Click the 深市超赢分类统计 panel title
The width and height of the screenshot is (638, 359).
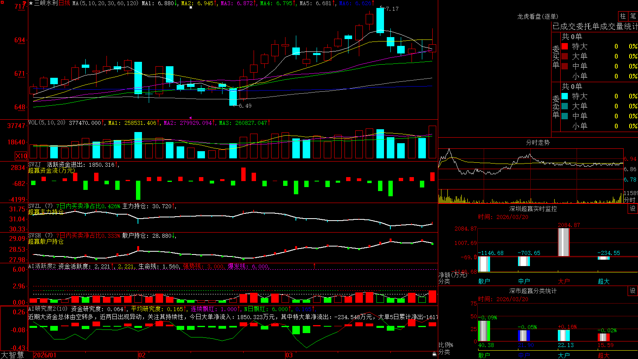533,291
